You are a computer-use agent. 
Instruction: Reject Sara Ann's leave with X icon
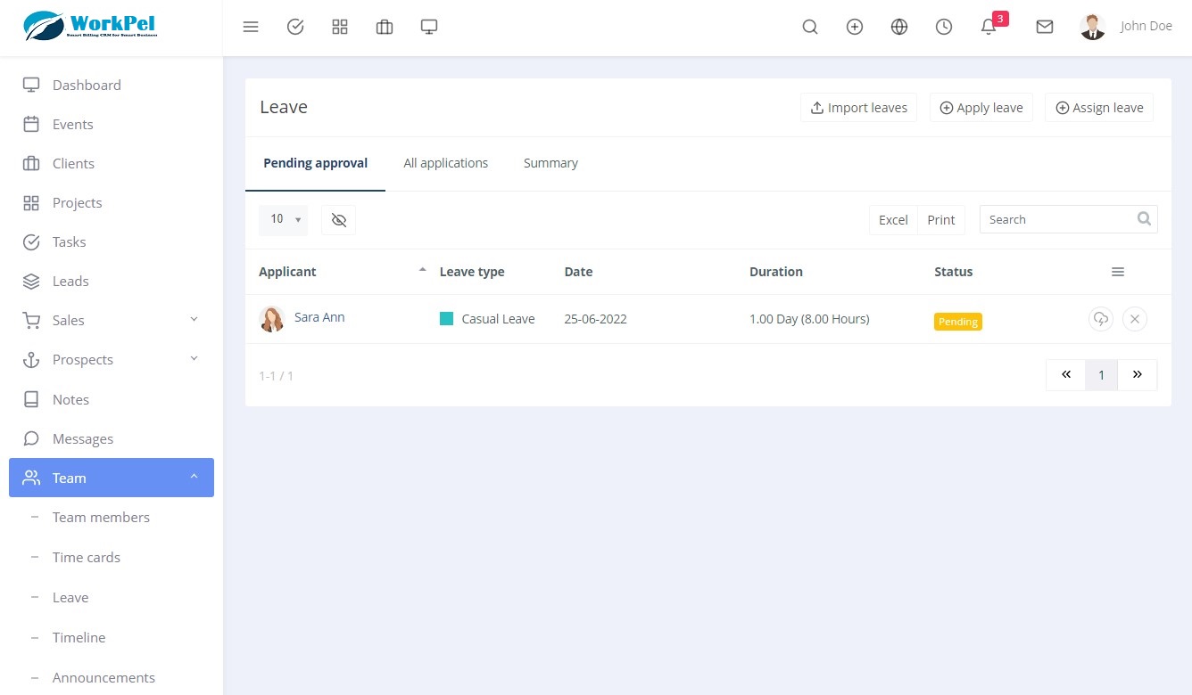[1135, 319]
